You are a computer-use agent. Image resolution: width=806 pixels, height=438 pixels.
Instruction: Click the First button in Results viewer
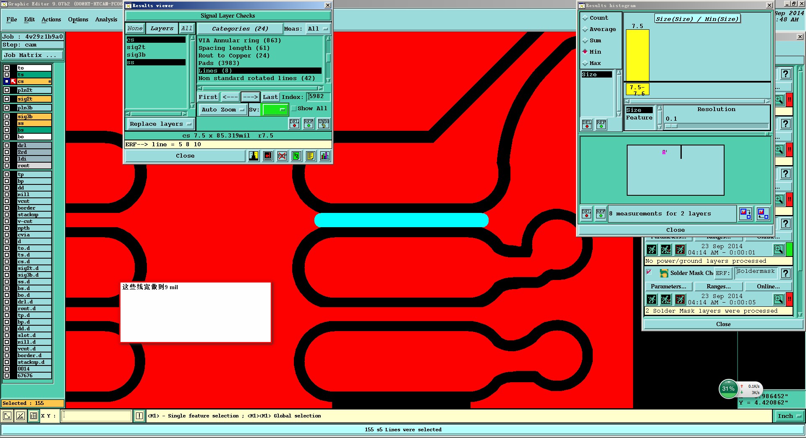[x=208, y=97]
